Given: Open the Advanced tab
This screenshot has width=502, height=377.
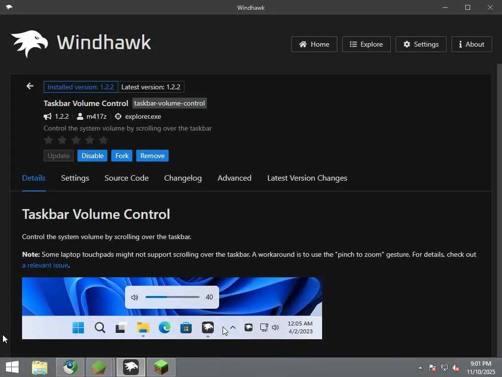Looking at the screenshot, I should tap(234, 178).
